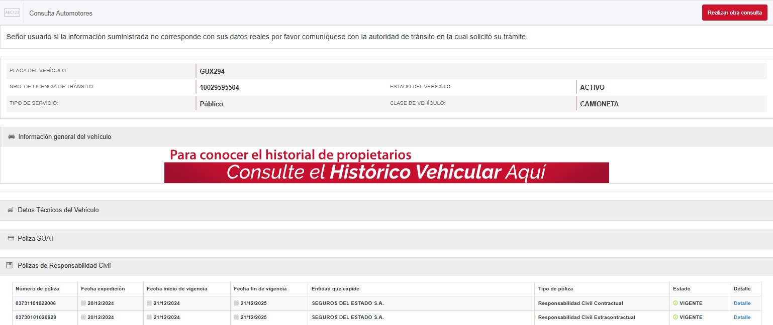Click green VIGENTE check icon for Extracontractual policy

click(675, 317)
